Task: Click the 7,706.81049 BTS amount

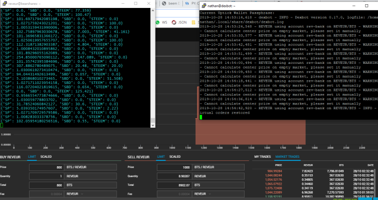Action: tap(335, 172)
